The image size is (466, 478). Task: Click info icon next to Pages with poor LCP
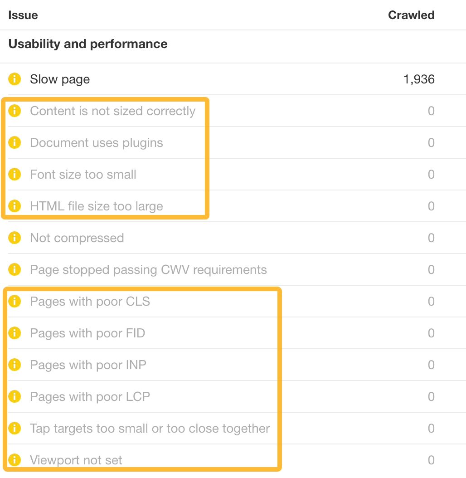tap(14, 397)
